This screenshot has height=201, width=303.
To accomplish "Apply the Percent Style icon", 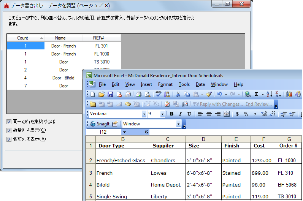I will tap(246, 114).
